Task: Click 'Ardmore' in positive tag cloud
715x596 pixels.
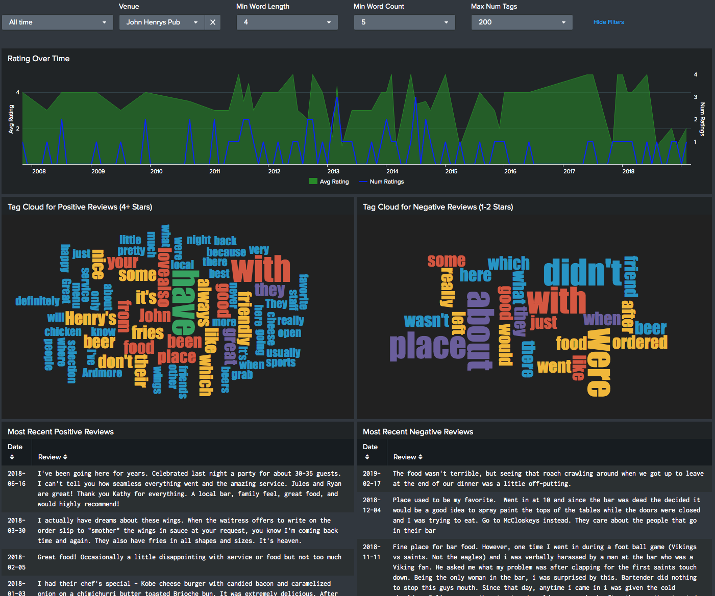Action: [x=102, y=373]
